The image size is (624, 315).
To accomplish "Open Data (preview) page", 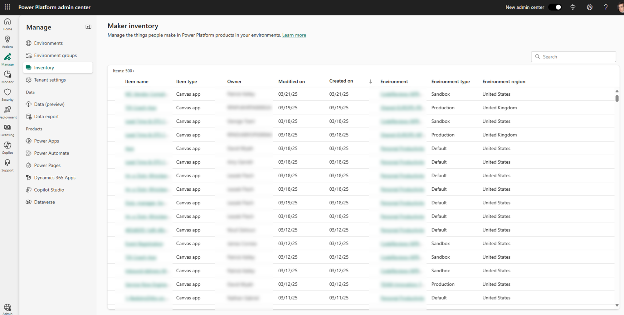I will [x=58, y=104].
